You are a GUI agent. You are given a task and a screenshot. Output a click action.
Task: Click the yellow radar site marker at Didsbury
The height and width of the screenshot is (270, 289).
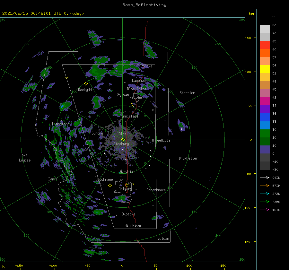pos(123,140)
